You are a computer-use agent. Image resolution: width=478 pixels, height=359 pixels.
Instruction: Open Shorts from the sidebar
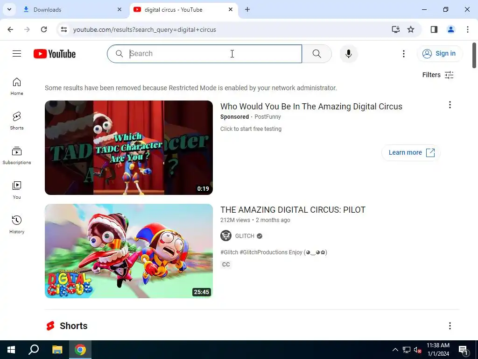tap(17, 121)
